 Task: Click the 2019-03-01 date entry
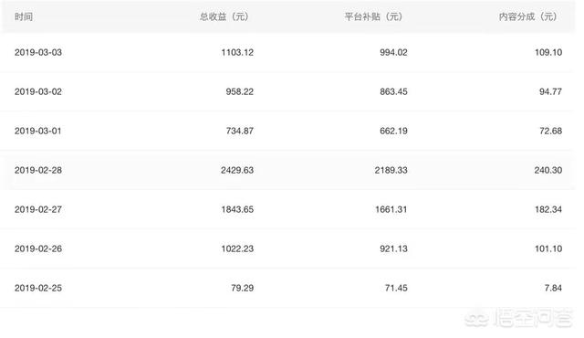(x=37, y=131)
